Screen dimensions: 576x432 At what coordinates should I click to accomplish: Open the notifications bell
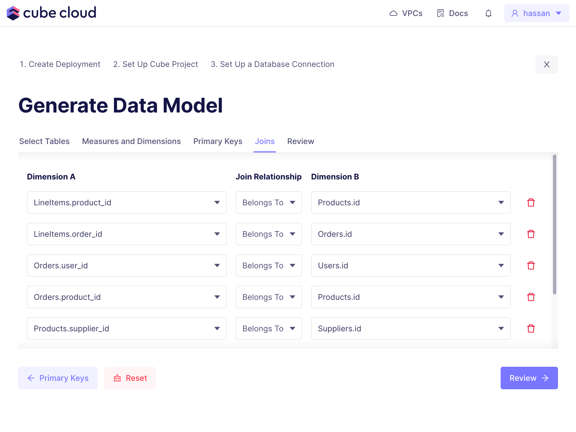click(489, 13)
